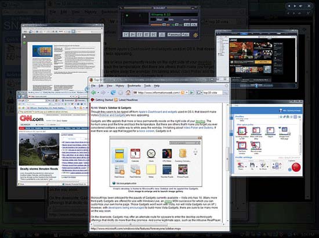The width and height of the screenshot is (319, 238).
Task: Click storm photo on CNN page
Action: [x=39, y=149]
